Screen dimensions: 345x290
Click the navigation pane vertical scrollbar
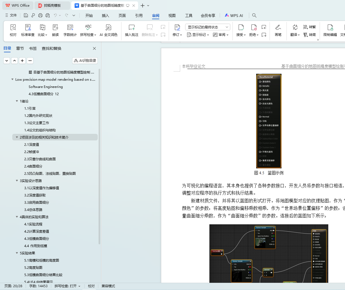pyautogui.click(x=99, y=156)
